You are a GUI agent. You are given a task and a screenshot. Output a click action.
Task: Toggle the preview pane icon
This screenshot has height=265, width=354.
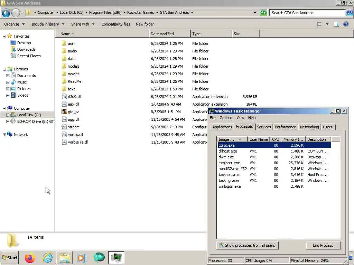(x=336, y=24)
